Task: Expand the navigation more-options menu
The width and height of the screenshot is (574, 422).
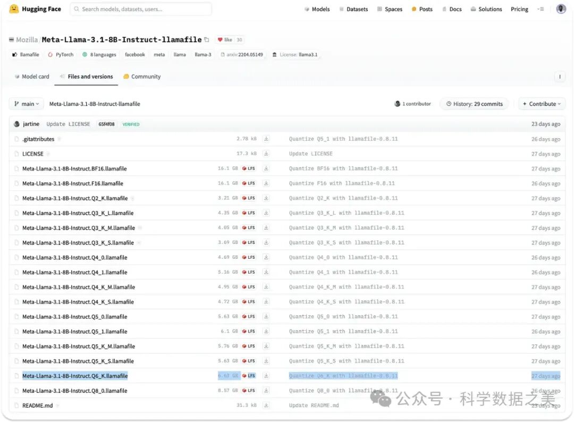Action: click(541, 9)
